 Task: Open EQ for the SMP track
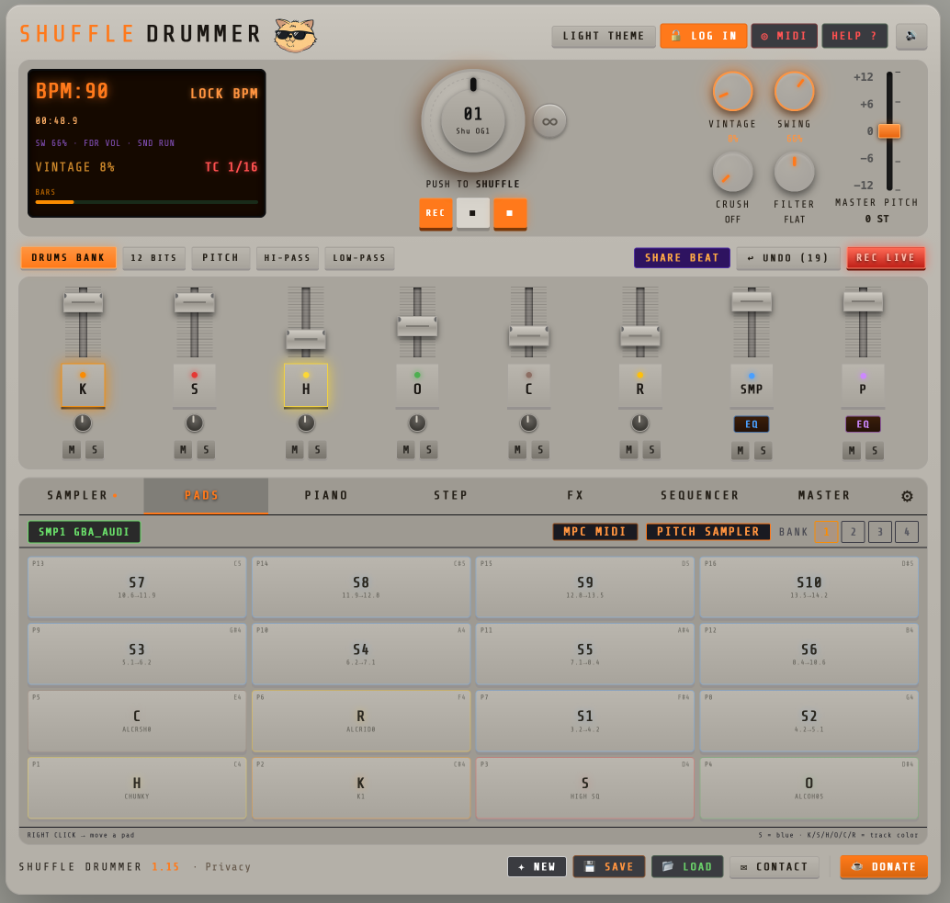pyautogui.click(x=752, y=424)
